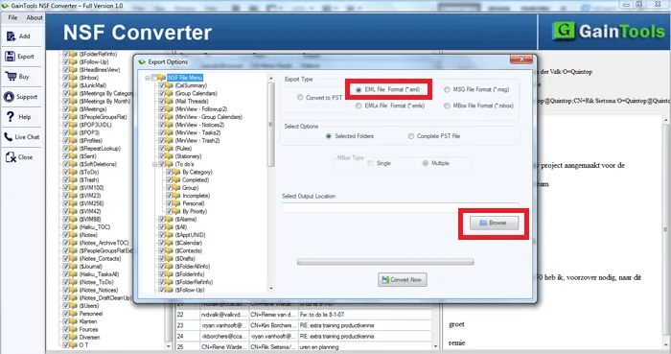This screenshot has height=354, width=671.
Task: Collapse the (To do's tree node
Action: pos(155,164)
